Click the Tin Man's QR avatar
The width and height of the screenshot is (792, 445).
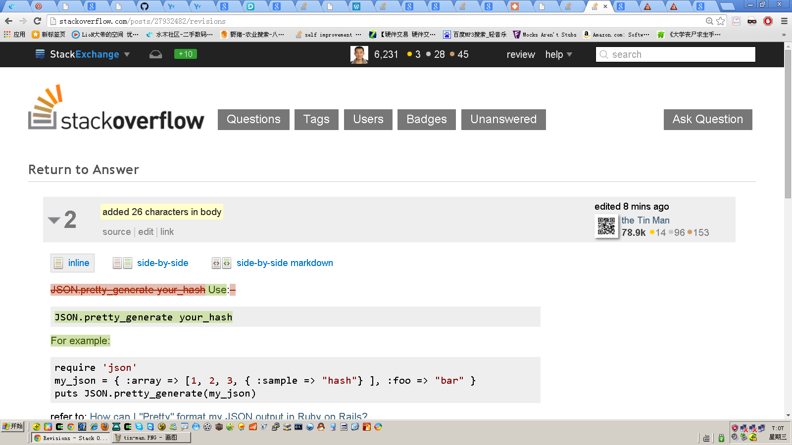(x=606, y=226)
